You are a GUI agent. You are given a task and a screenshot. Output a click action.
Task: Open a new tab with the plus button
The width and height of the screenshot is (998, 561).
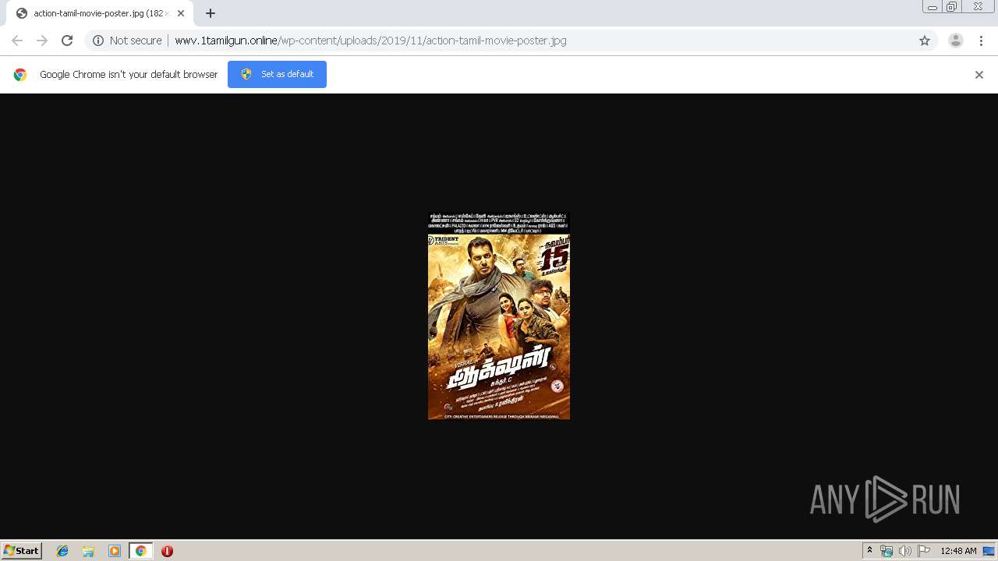pyautogui.click(x=211, y=13)
